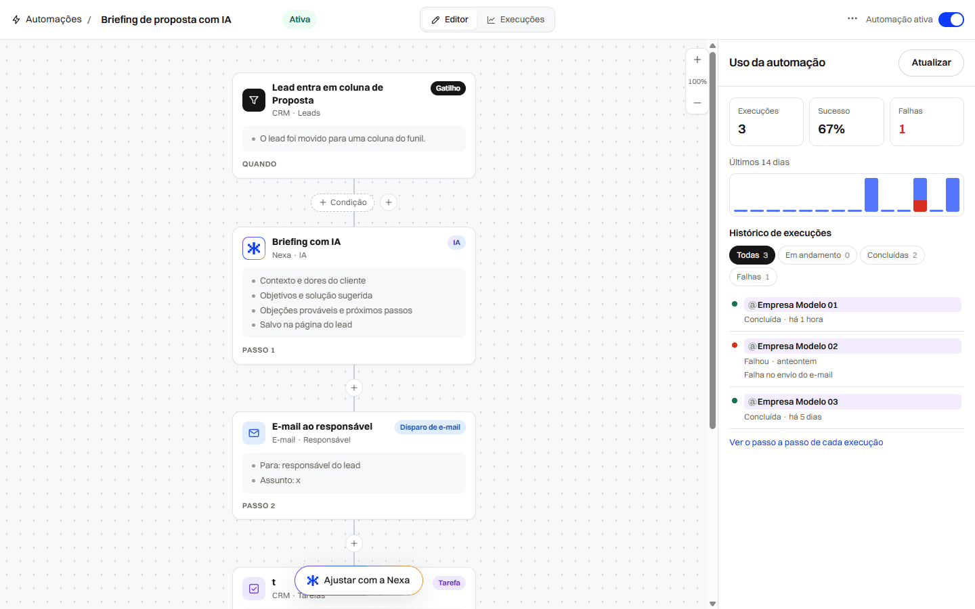This screenshot has width=975, height=609.
Task: Zoom out with the minus icon
Action: coord(697,103)
